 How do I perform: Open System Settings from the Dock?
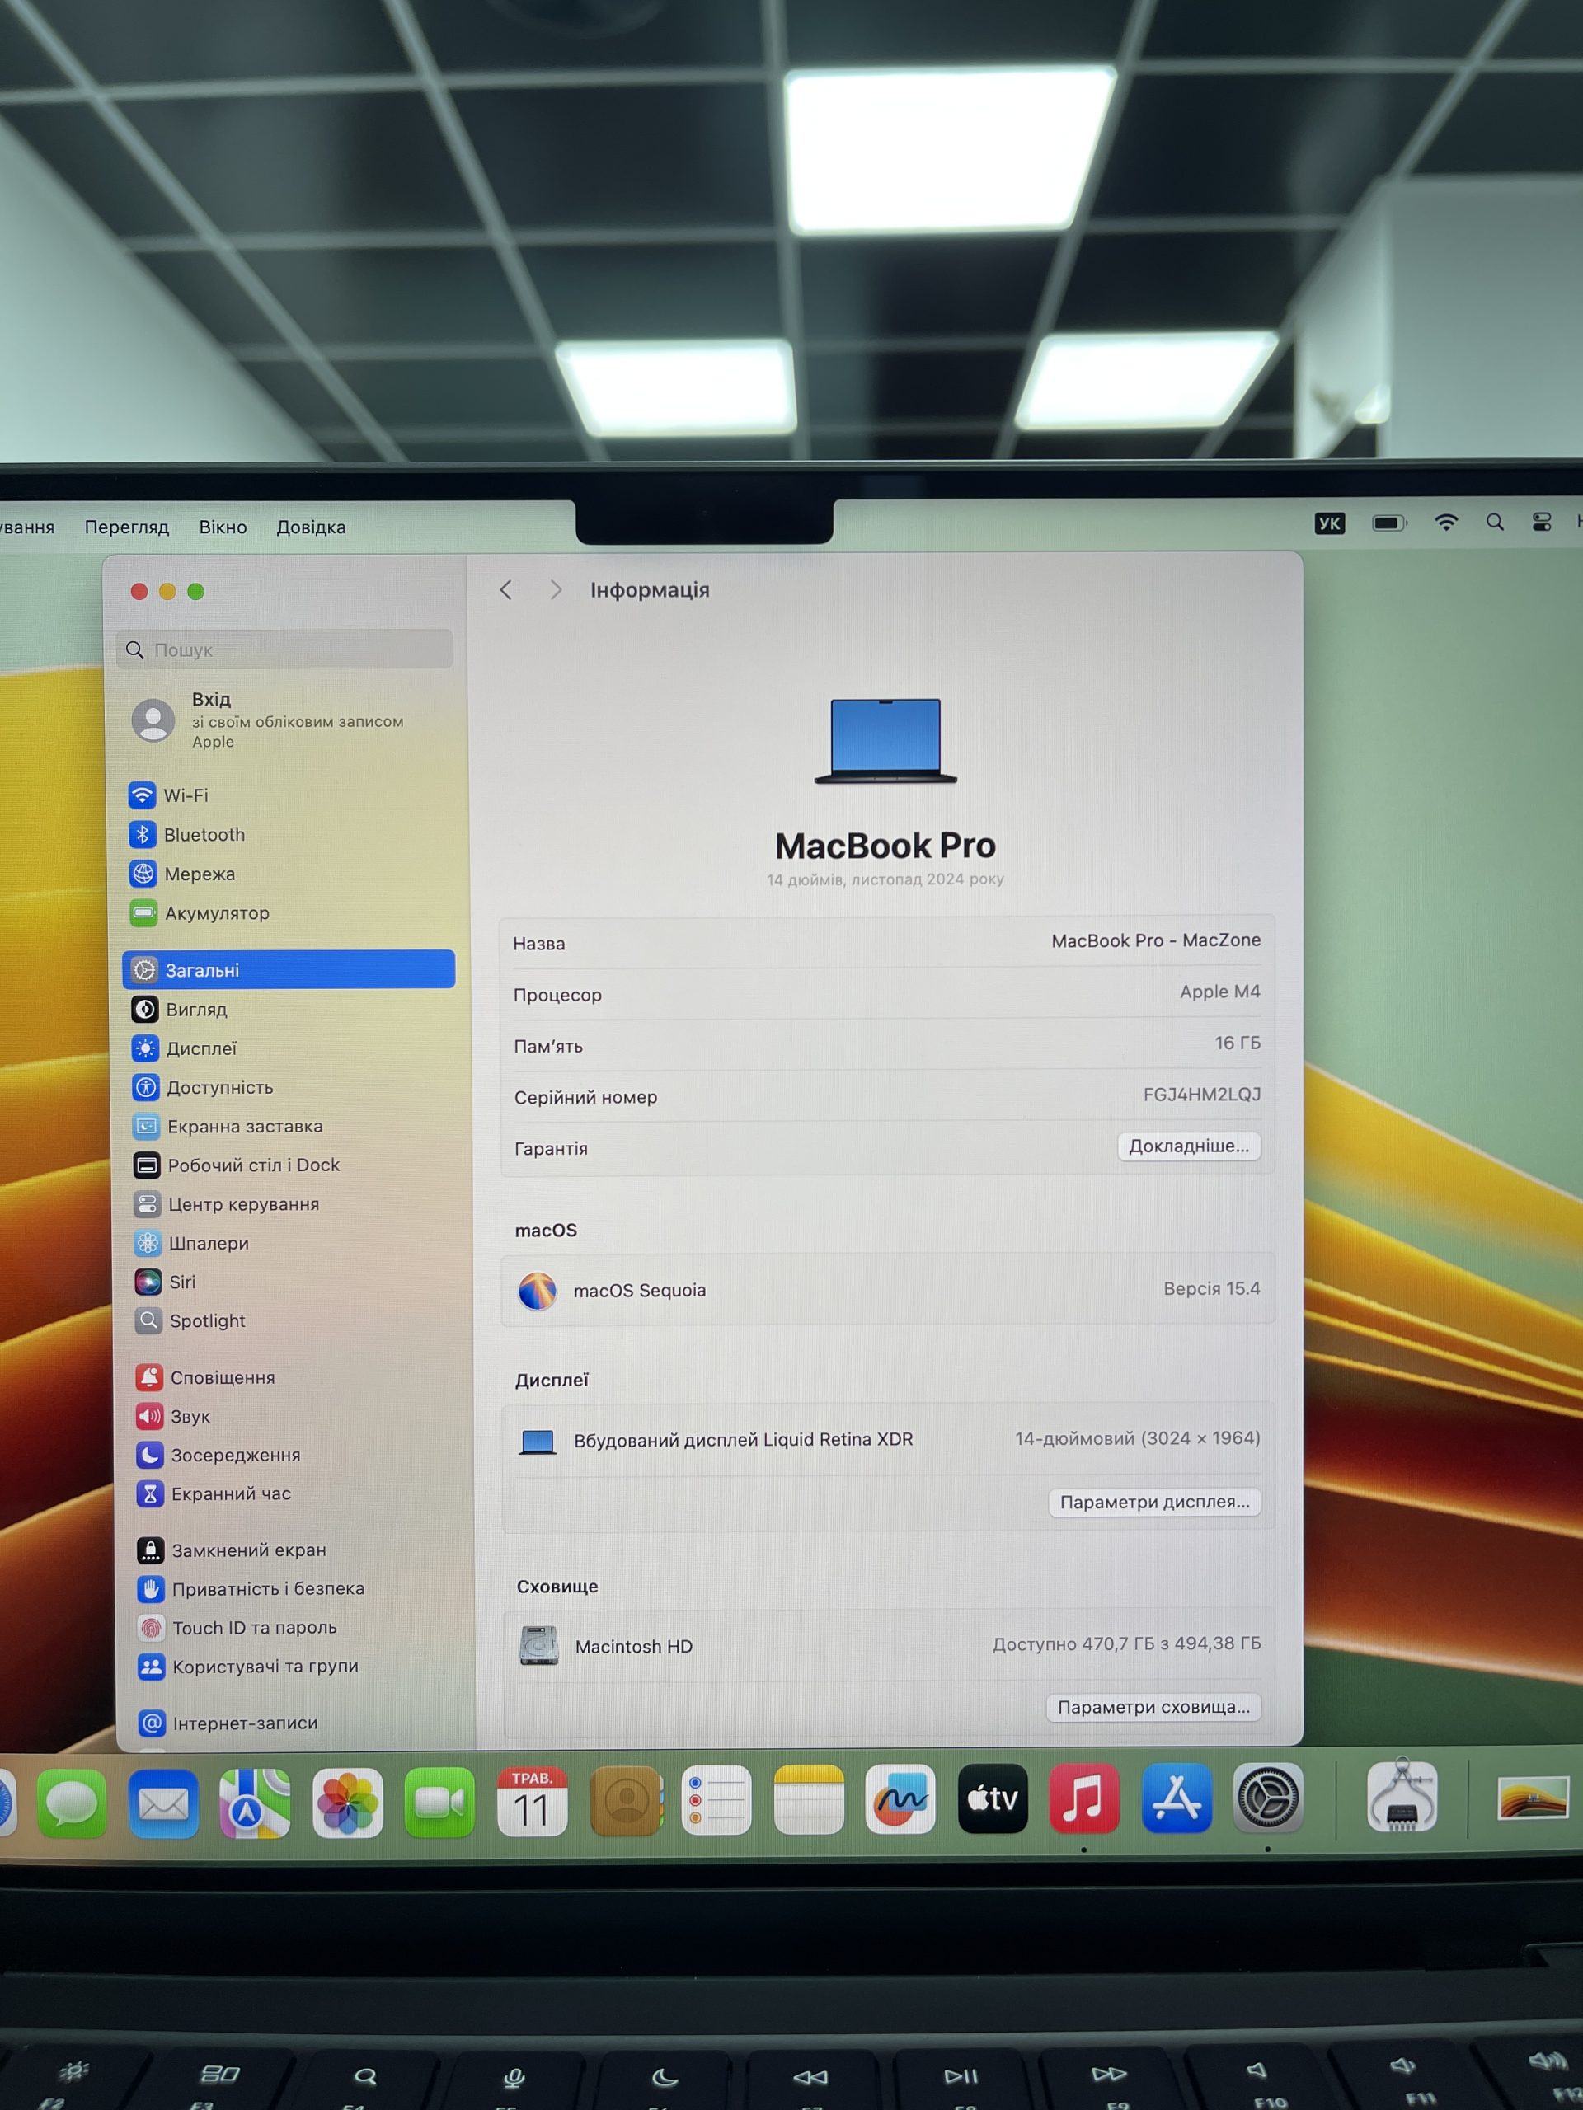point(1268,1797)
